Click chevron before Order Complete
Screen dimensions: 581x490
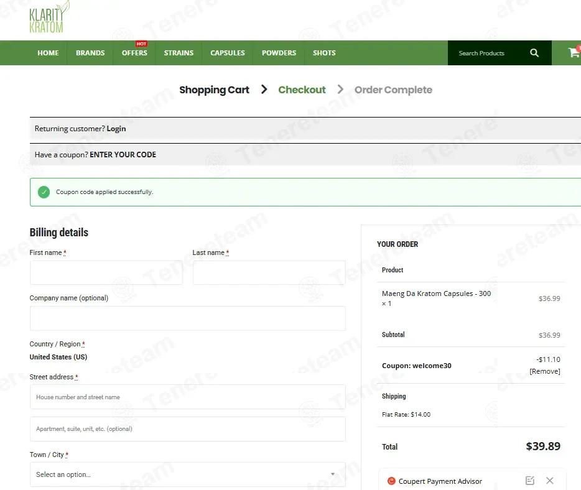[x=340, y=90]
